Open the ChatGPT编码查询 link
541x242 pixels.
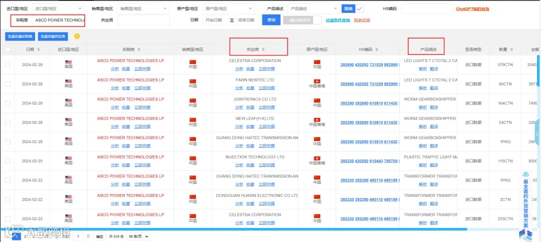(472, 9)
